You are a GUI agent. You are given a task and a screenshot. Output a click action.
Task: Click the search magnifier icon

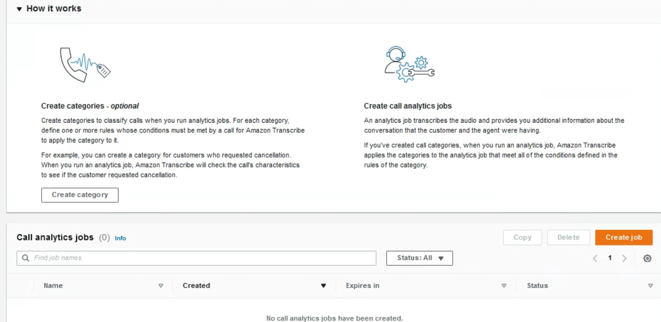pyautogui.click(x=25, y=258)
